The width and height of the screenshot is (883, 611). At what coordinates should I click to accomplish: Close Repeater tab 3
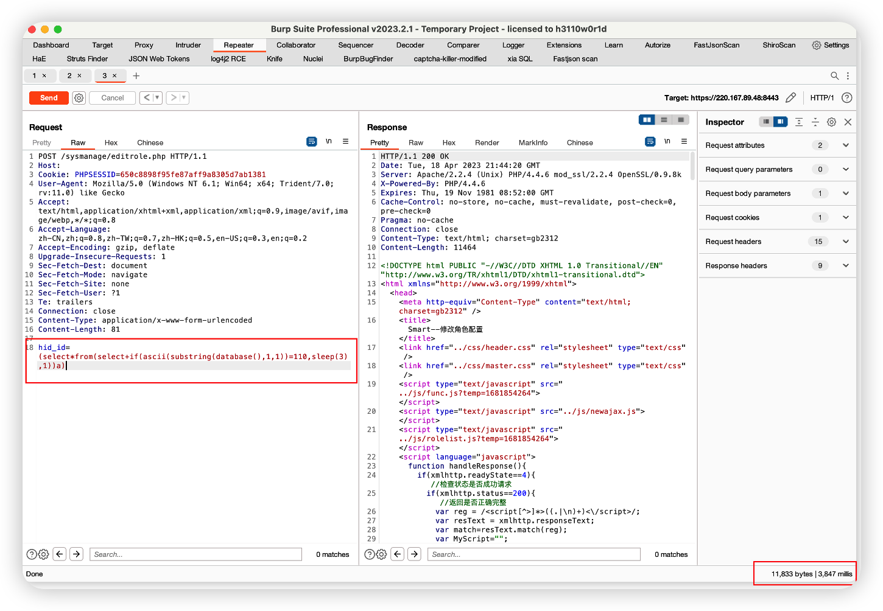(x=114, y=75)
